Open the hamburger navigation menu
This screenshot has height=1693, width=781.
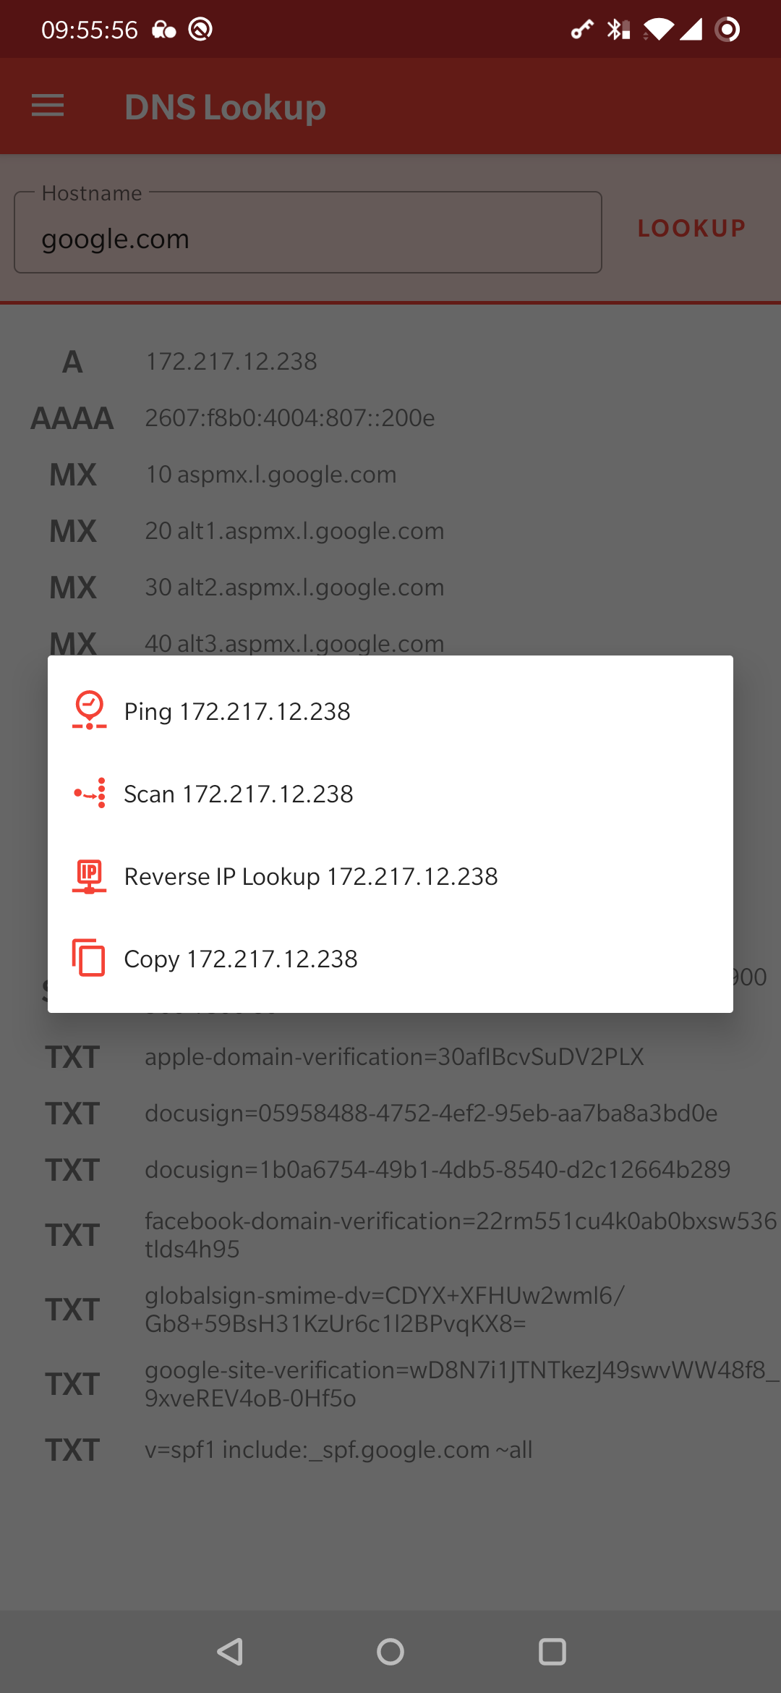click(48, 106)
